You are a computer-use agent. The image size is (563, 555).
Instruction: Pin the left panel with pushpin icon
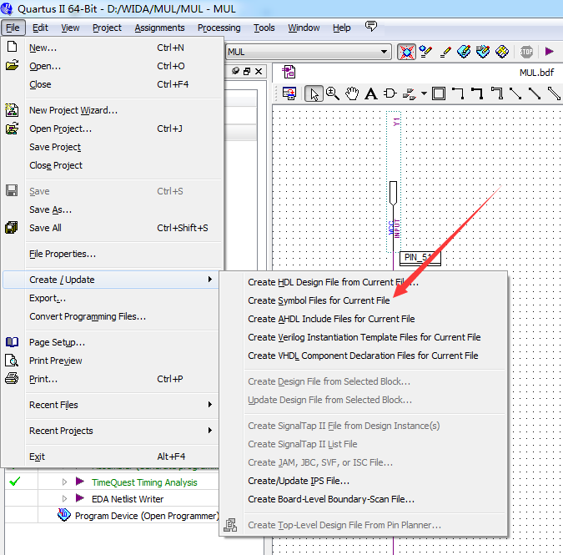pyautogui.click(x=235, y=71)
